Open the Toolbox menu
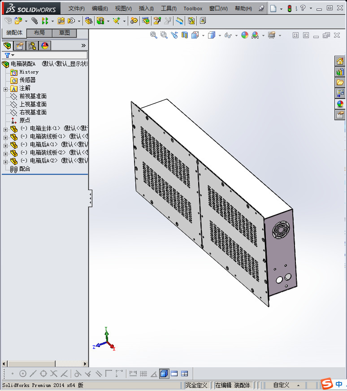Viewport: 347px width, 391px height. click(193, 9)
